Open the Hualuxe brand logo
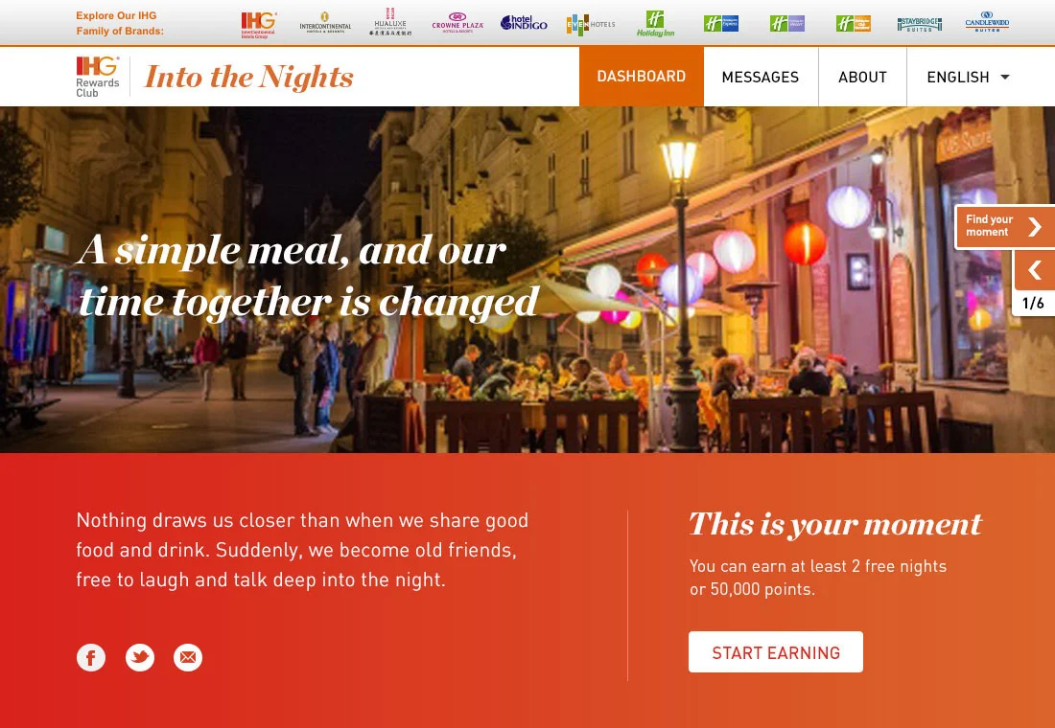The image size is (1055, 728). click(391, 22)
